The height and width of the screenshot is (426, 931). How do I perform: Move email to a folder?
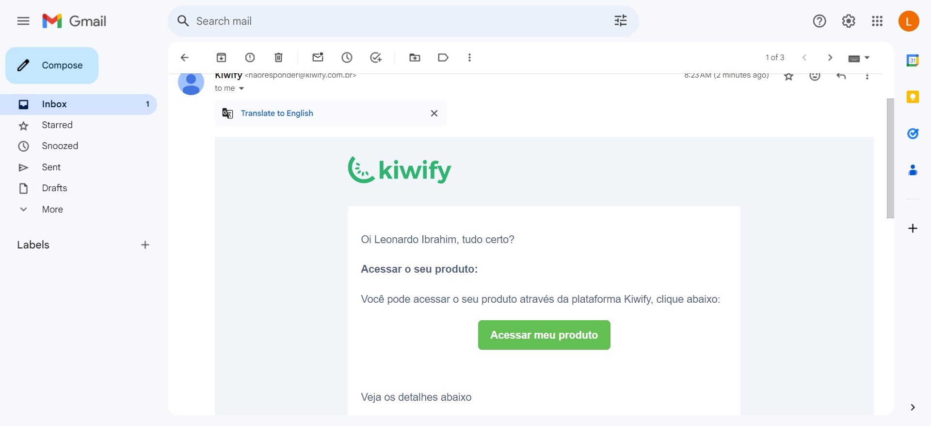(x=415, y=58)
